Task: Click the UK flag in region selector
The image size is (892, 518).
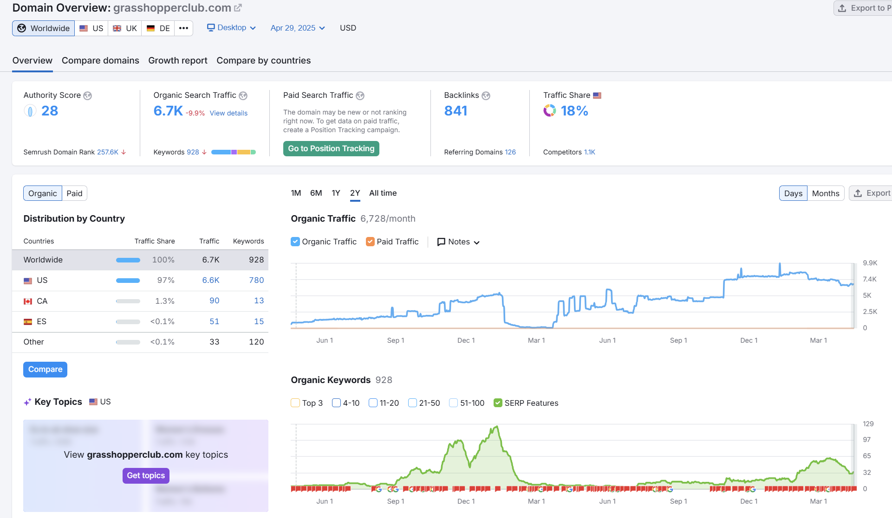Action: pos(117,28)
